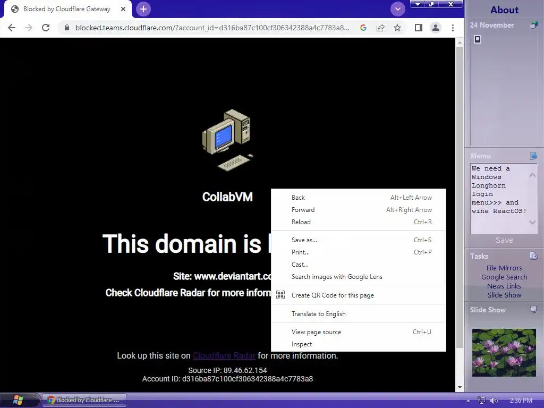Screen dimensions: 544x408
Task: Click the forward navigation arrow
Action: (x=29, y=28)
